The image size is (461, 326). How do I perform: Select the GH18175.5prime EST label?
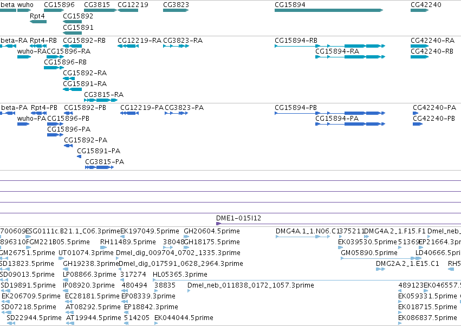click(212, 242)
